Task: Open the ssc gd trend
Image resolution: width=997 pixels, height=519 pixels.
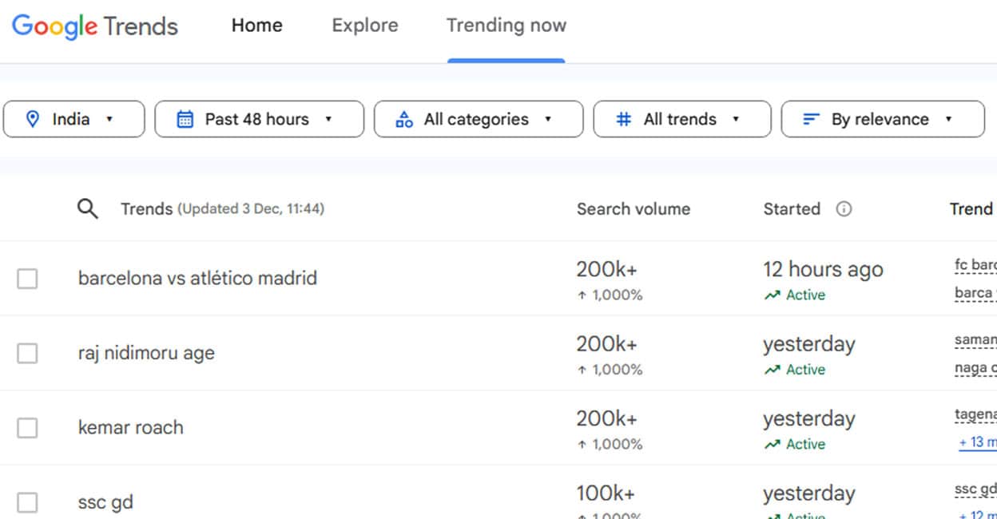Action: pyautogui.click(x=105, y=502)
